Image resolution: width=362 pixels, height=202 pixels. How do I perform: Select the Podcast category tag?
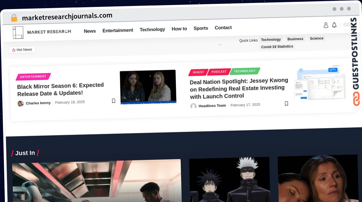[219, 72]
